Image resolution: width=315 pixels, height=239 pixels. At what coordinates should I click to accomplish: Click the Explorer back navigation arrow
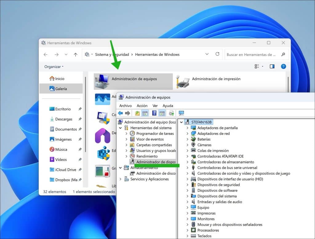[x=46, y=54]
